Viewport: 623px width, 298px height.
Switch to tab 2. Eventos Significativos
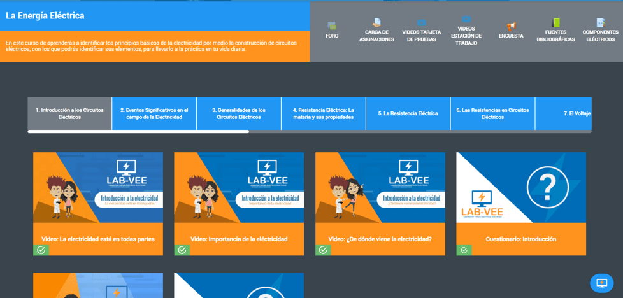point(154,113)
